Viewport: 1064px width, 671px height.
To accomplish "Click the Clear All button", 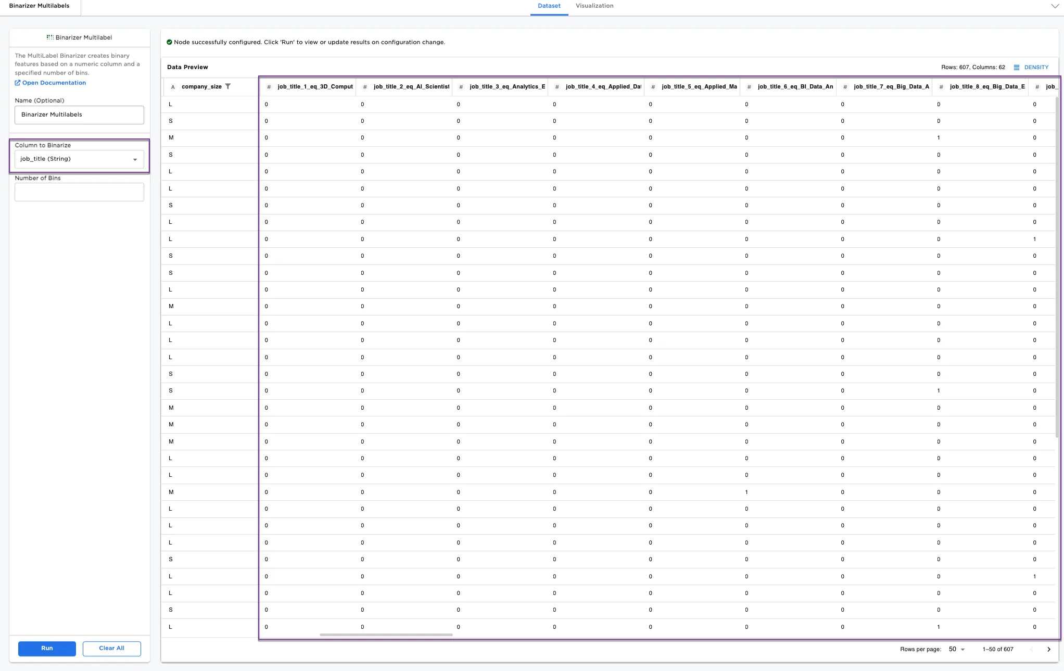I will click(111, 648).
